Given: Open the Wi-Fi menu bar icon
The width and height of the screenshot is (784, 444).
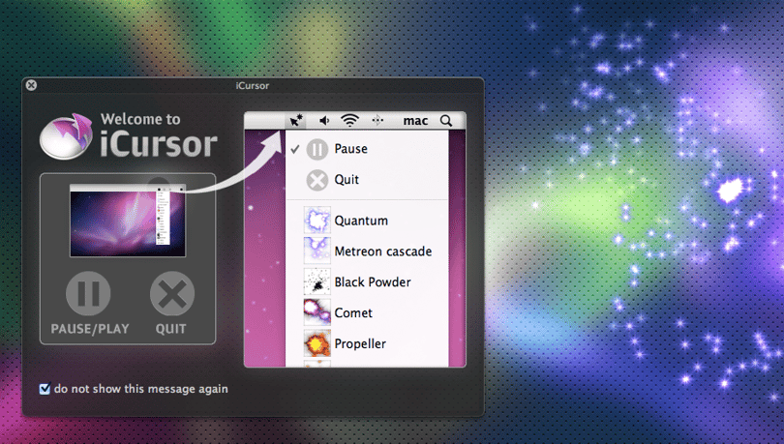Looking at the screenshot, I should point(349,120).
